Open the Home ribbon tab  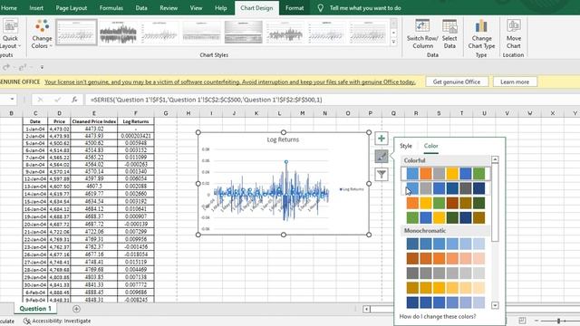click(9, 8)
